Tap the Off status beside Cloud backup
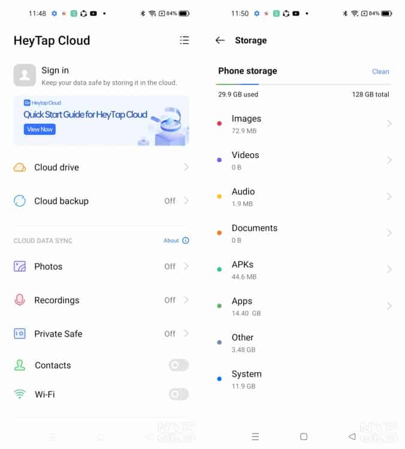The width and height of the screenshot is (405, 449). [x=170, y=201]
